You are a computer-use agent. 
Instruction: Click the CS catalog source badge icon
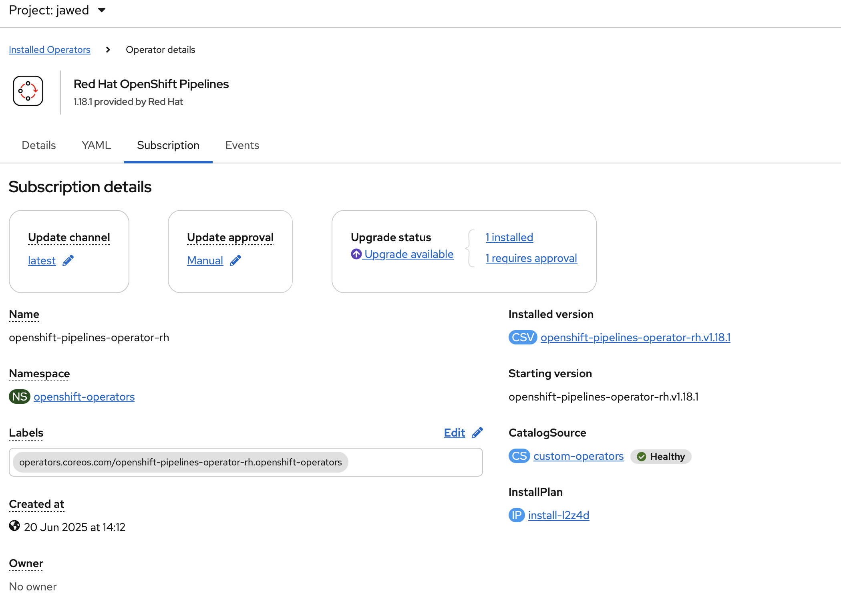[x=519, y=456]
